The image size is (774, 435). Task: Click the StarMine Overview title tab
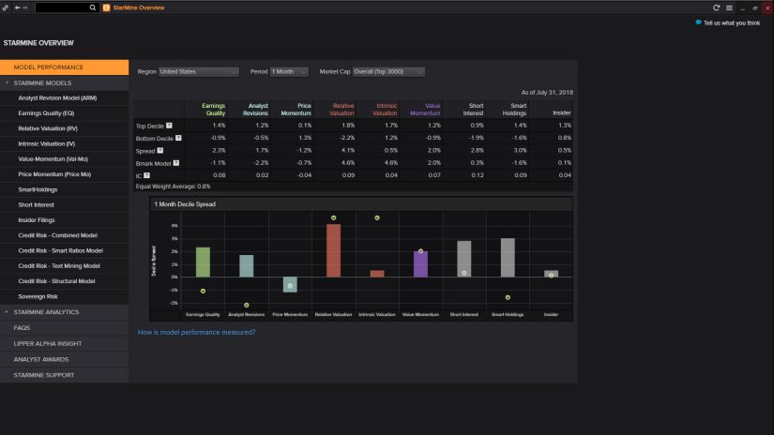(139, 7)
